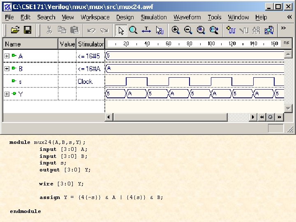Click the waveform scroll right arrow
The image size is (296, 222).
[x=252, y=117]
